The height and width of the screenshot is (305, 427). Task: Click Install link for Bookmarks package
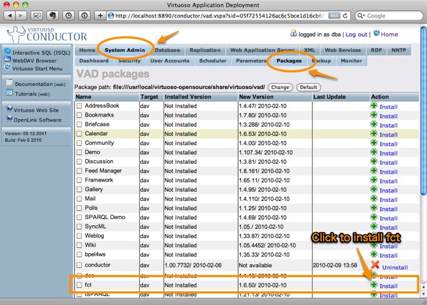click(x=389, y=116)
